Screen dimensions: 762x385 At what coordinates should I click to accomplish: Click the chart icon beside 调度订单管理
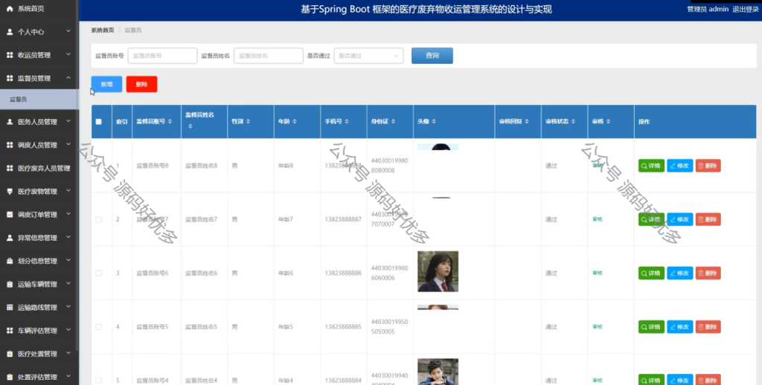point(10,215)
